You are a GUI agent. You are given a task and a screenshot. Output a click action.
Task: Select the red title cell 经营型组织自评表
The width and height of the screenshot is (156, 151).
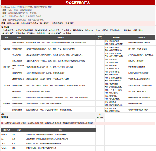pos(78,3)
